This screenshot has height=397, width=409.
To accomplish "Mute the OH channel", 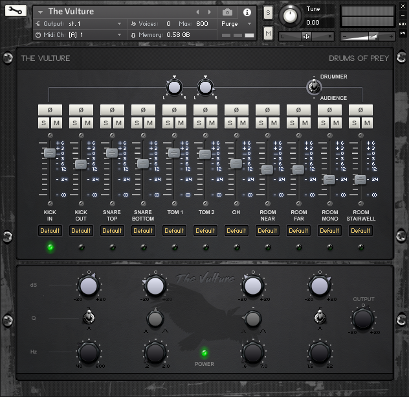I will click(x=242, y=123).
